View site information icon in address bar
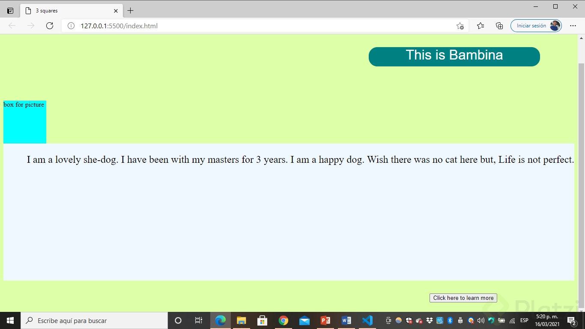This screenshot has height=329, width=585. (71, 26)
